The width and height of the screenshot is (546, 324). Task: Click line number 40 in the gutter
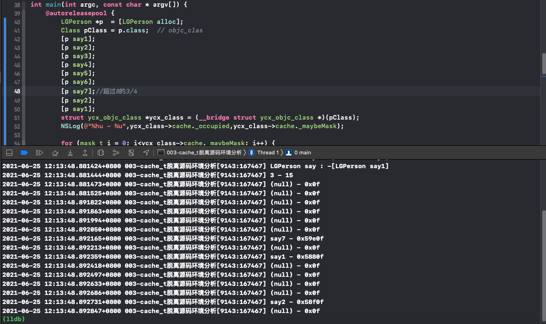(x=17, y=22)
